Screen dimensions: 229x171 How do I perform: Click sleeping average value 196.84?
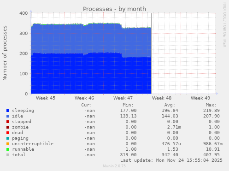pos(170,111)
